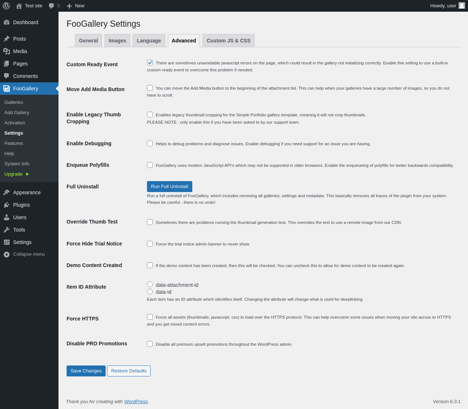Tick the Enable Debugging checkbox
Screen dimensions: 468x409
coord(150,143)
